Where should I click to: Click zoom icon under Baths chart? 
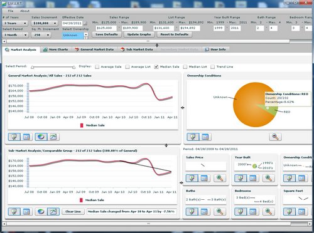(x=220, y=212)
